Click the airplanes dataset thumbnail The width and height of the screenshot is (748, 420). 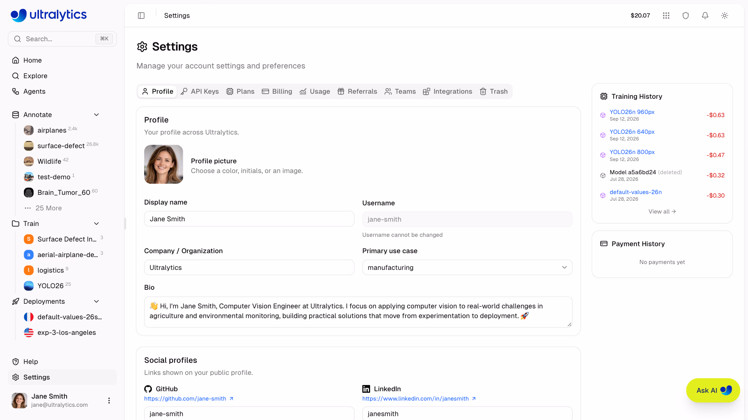coord(29,130)
